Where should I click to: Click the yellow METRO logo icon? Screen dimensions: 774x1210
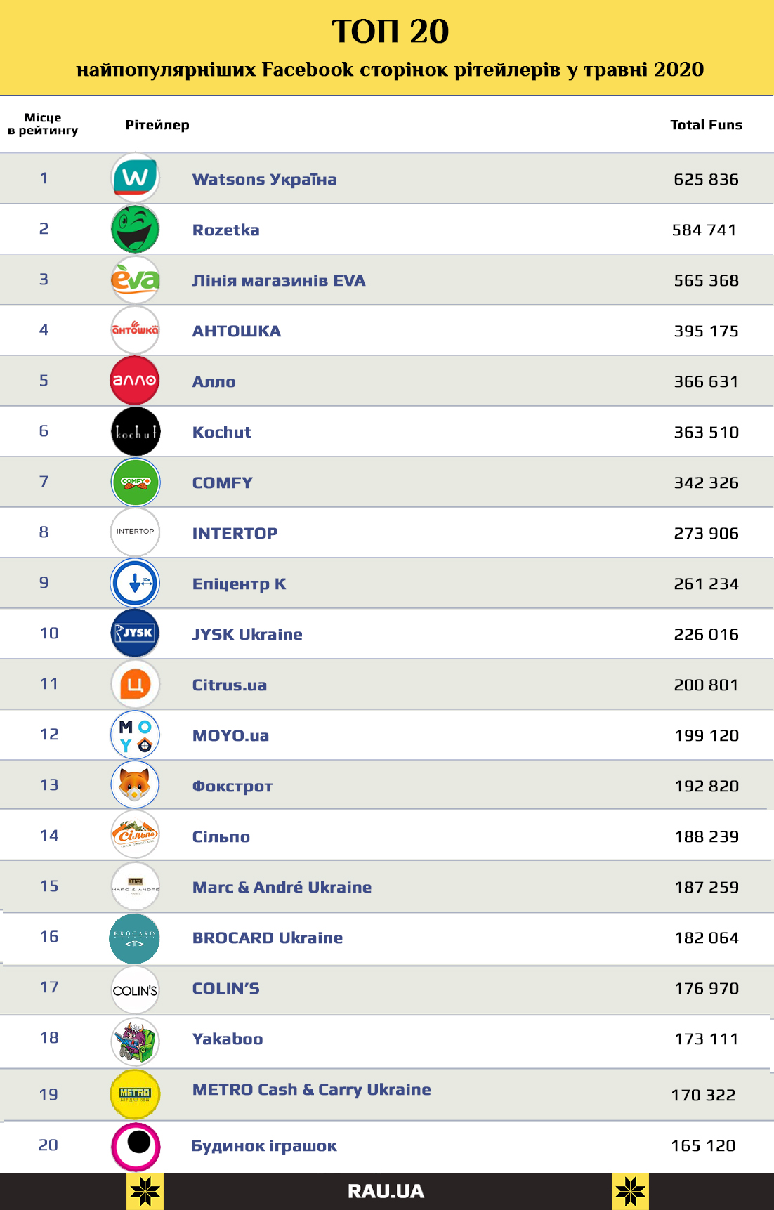(136, 1094)
